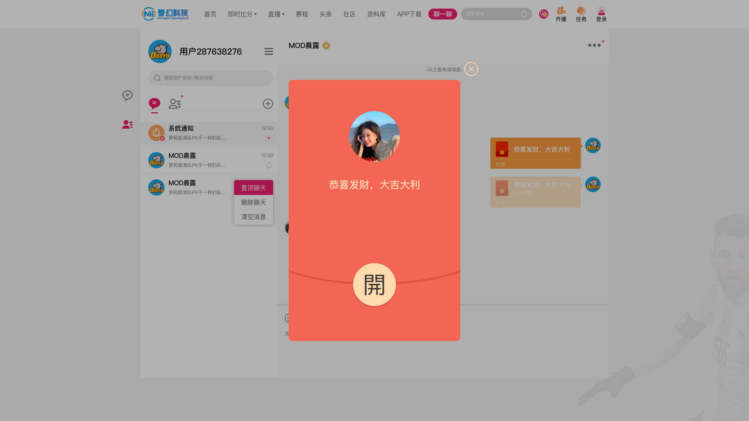749x421 pixels.
Task: Expand the 即时比分 dropdown
Action: click(x=242, y=14)
